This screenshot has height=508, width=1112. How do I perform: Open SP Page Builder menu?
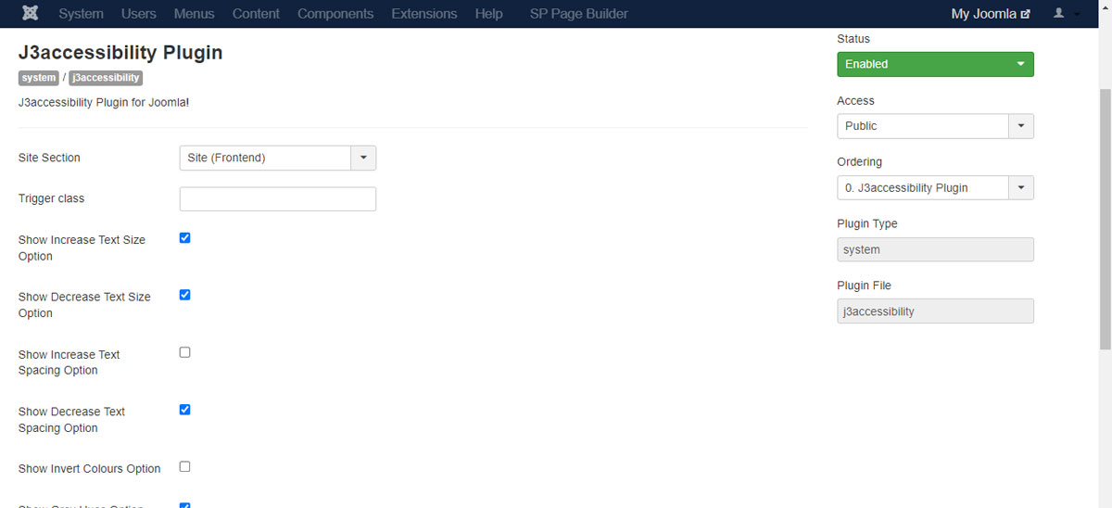578,14
